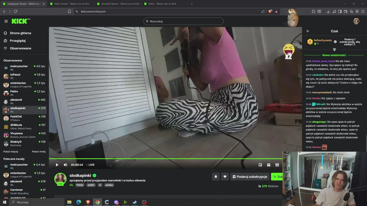
Task: Open recommended Carrioner channel
Action: [24, 191]
